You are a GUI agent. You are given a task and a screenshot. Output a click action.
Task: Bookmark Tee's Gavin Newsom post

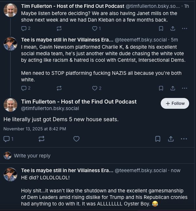[161, 88]
